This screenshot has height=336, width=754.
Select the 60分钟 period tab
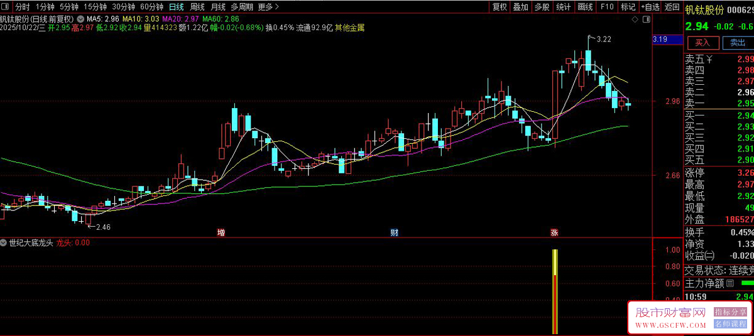pos(151,7)
